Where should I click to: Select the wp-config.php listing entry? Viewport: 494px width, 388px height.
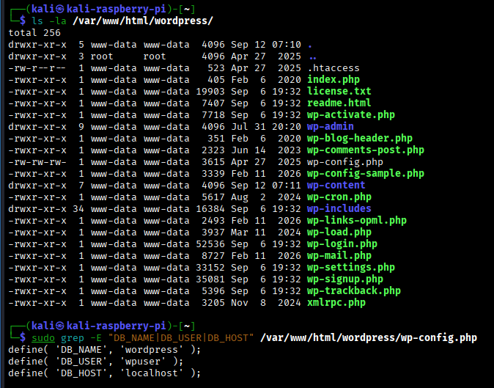tap(345, 162)
